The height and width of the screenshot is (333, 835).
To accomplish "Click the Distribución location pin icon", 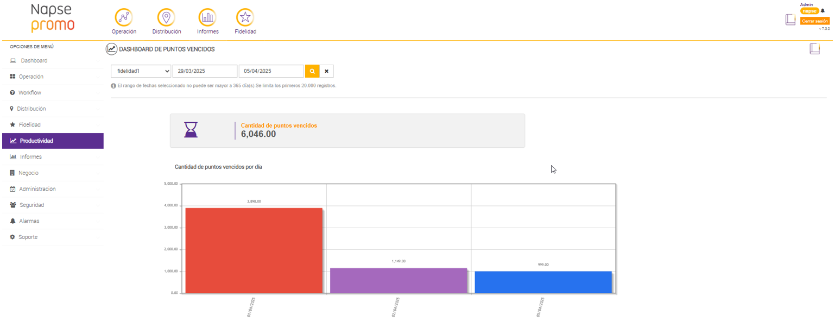I will click(166, 17).
